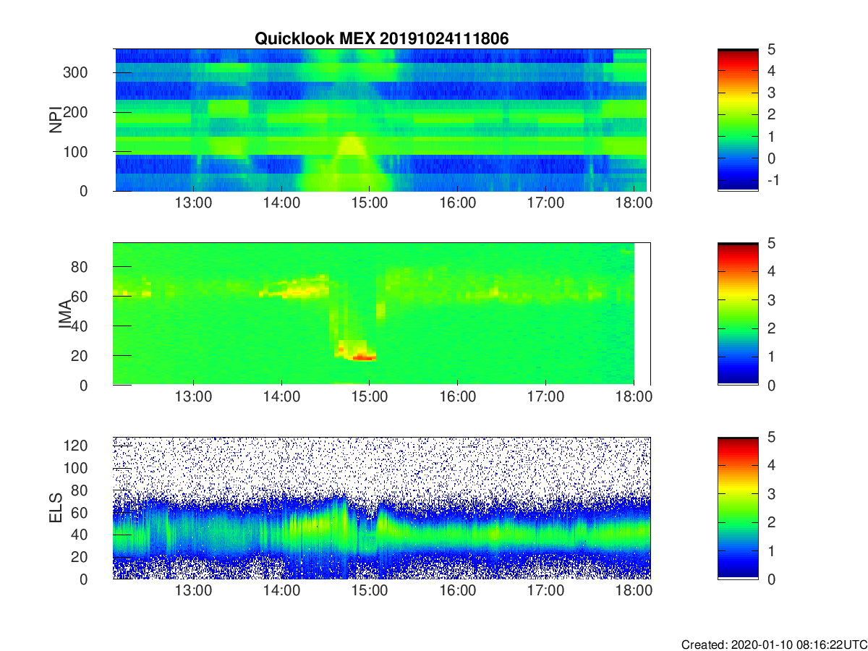Image resolution: width=868 pixels, height=651 pixels.
Task: Click the 0 label on the IMA colorbar
Action: (770, 385)
